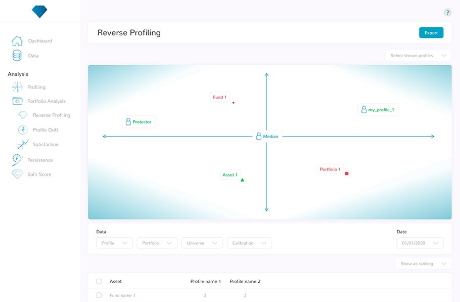The height and width of the screenshot is (302, 460).
Task: Open the Data database icon
Action: 17,56
